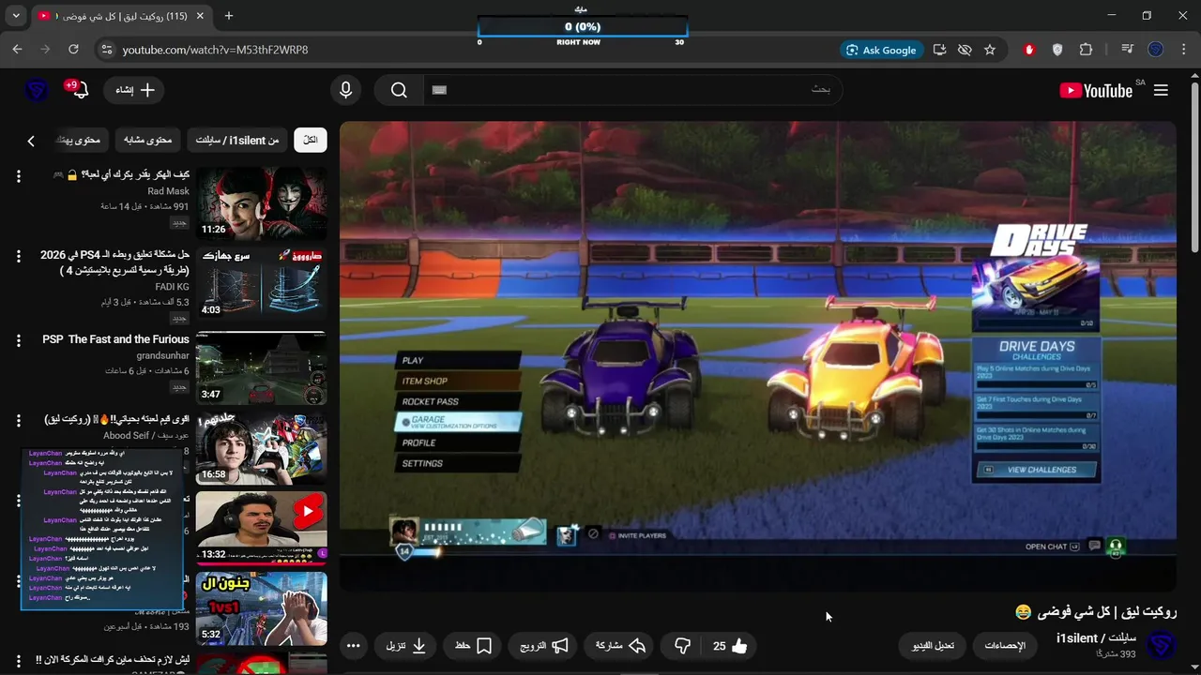Open the 13:32 video thumbnail
This screenshot has width=1201, height=675.
click(261, 528)
